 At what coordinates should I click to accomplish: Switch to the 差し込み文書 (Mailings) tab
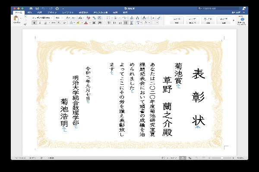(x=101, y=12)
